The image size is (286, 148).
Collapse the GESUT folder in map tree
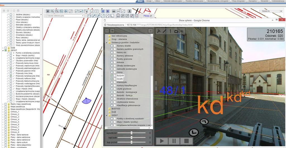click(3, 50)
